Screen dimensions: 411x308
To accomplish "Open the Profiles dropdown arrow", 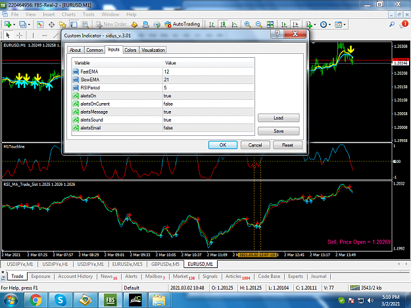I will click(29, 24).
